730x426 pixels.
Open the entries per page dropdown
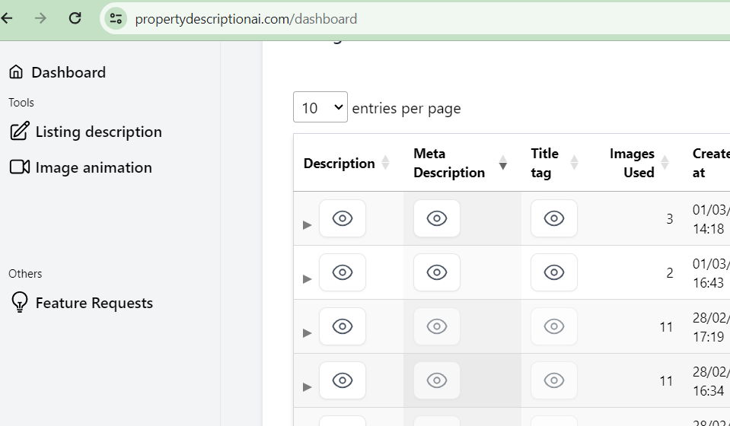click(x=320, y=107)
